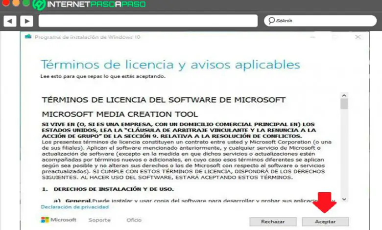Click the Microsoft logo
The image size is (382, 230).
(59, 220)
